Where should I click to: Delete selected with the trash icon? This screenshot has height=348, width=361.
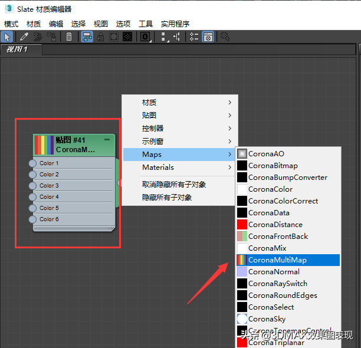click(69, 37)
